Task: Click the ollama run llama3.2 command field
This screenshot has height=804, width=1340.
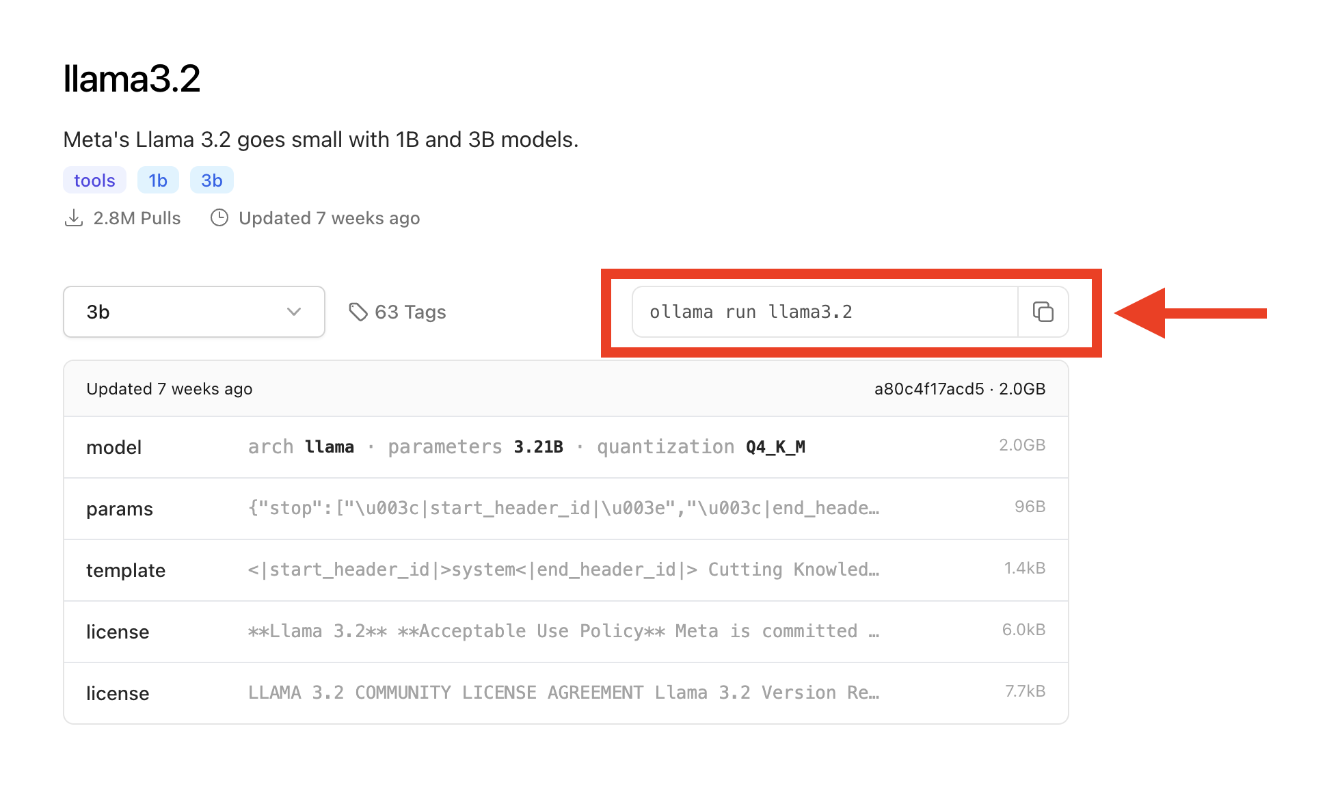Action: [825, 312]
